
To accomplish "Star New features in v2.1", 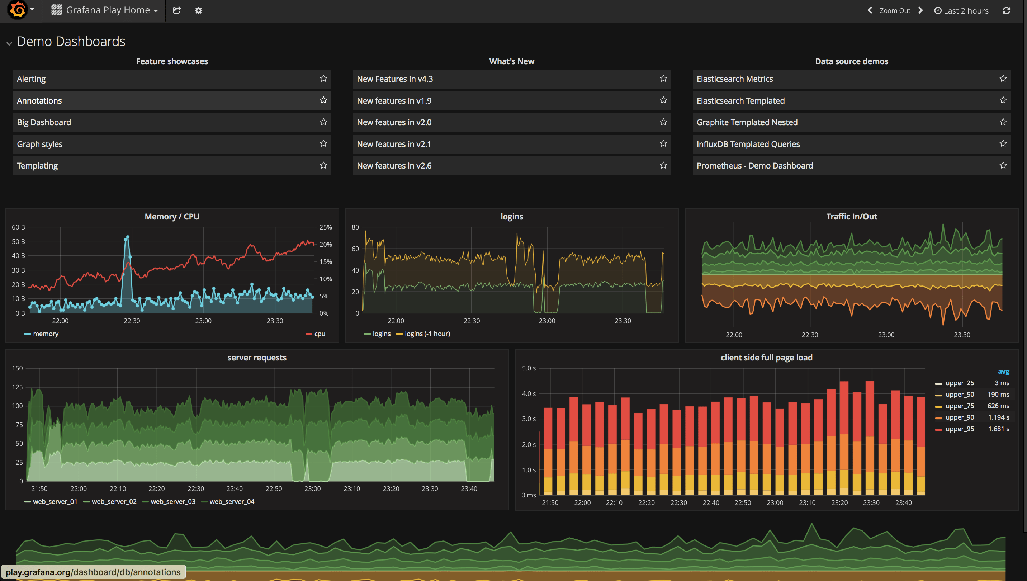I will 663,144.
